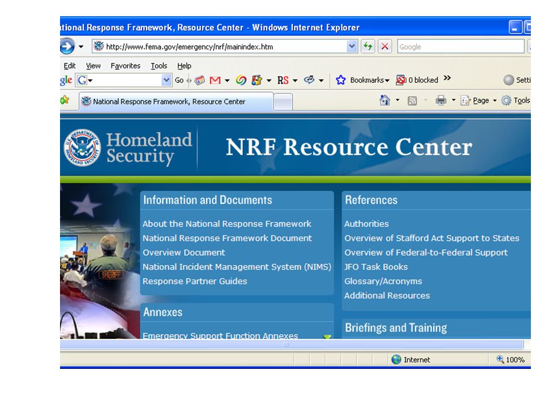Click the Bookmarks star icon

pyautogui.click(x=340, y=80)
